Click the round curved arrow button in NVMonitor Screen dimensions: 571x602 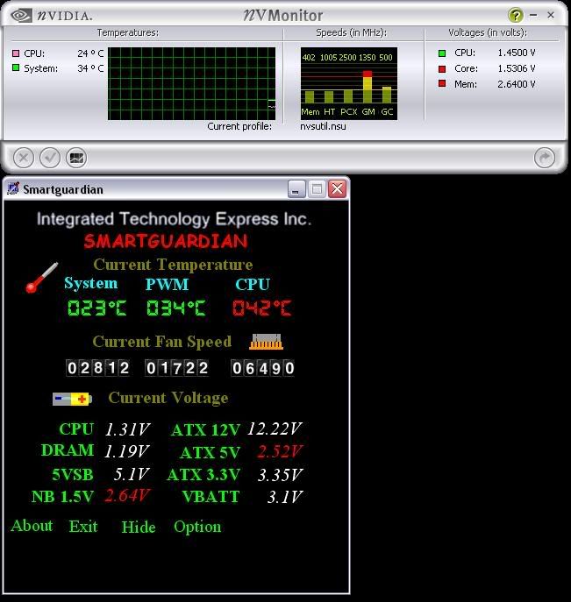click(545, 158)
